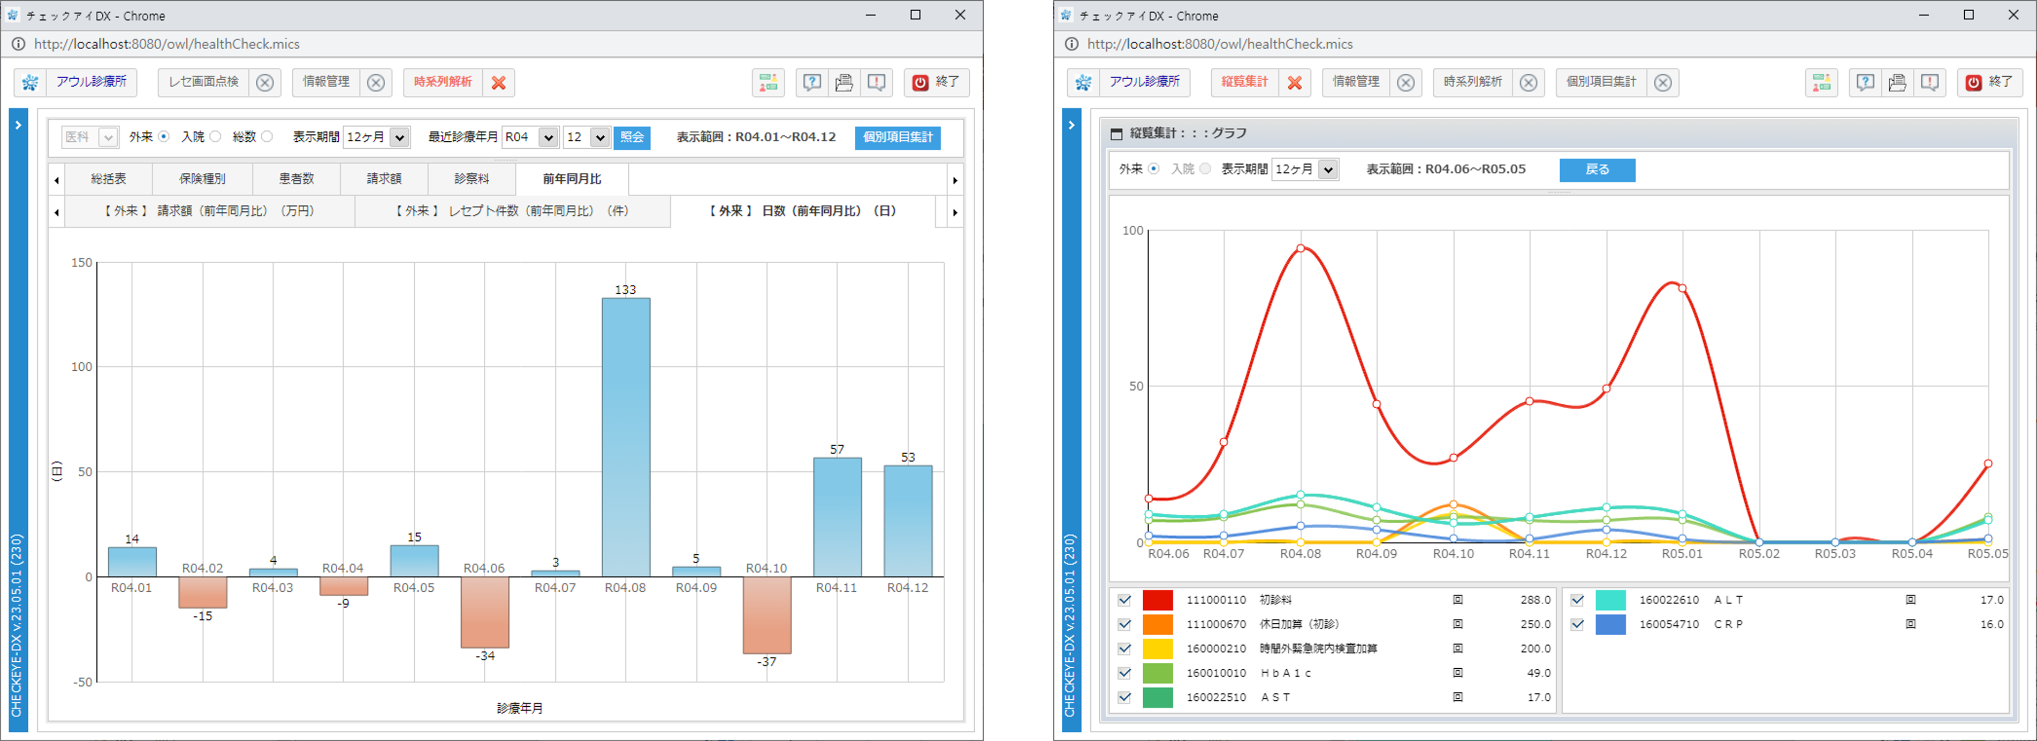The width and height of the screenshot is (2037, 741).
Task: Expand the blue sidebar in right window
Action: (1071, 125)
